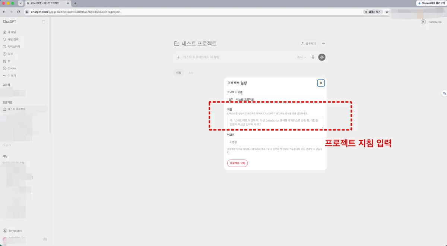Collapse the ChatGPT sidebar panel icon

(x=43, y=22)
